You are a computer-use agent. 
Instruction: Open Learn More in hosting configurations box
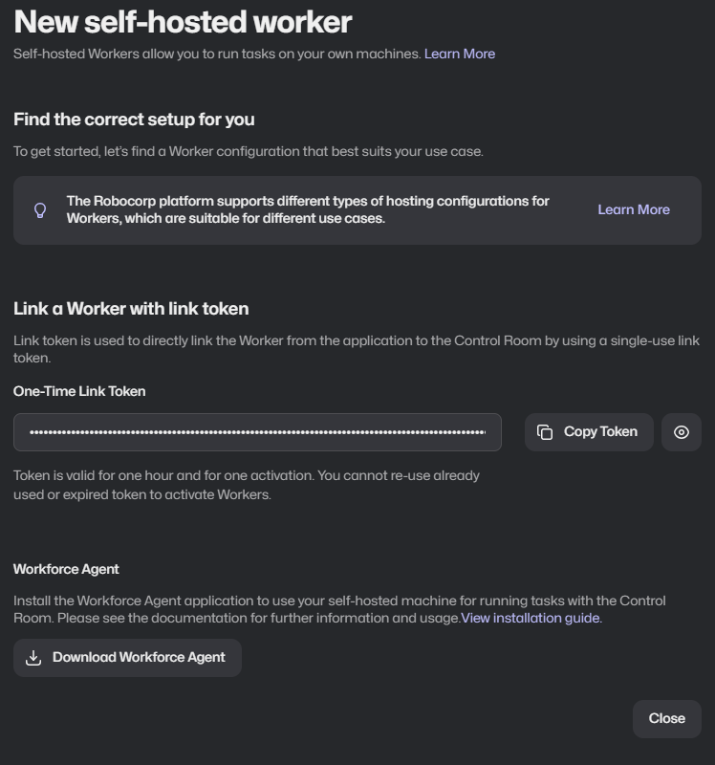coord(634,209)
